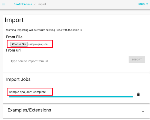This screenshot has width=150, height=120.
Task: Click the selected sample-qna.json file name
Action: (38, 44)
